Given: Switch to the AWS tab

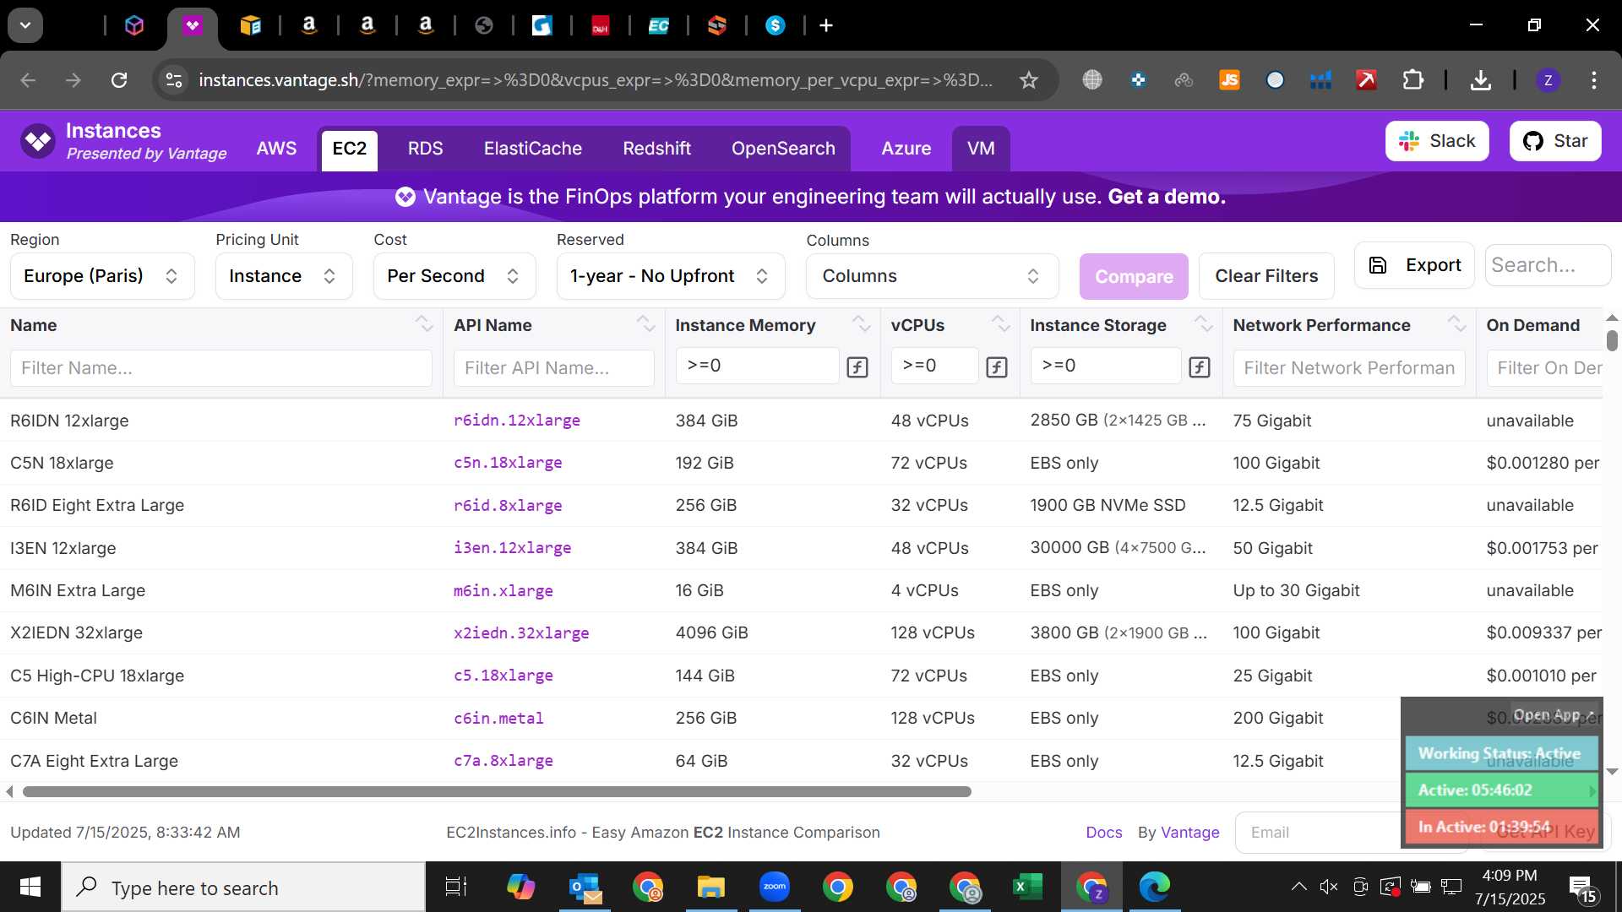Looking at the screenshot, I should click(x=276, y=149).
